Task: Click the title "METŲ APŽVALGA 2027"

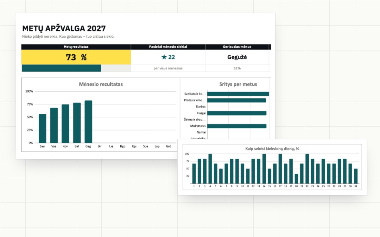Action: (64, 28)
